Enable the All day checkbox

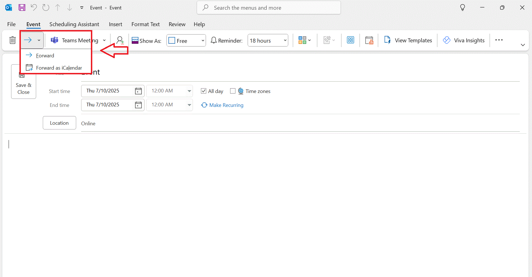[x=204, y=91]
